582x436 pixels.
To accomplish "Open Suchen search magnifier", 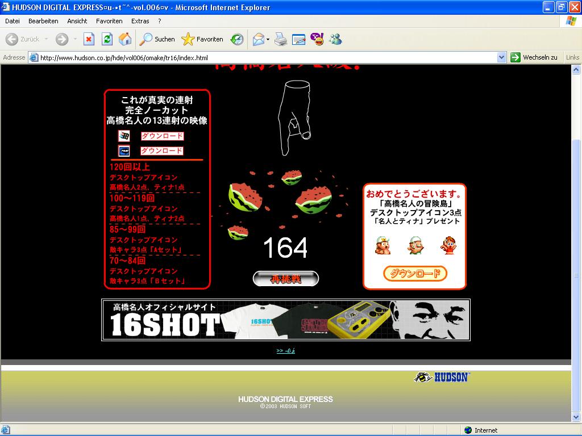I will (157, 39).
